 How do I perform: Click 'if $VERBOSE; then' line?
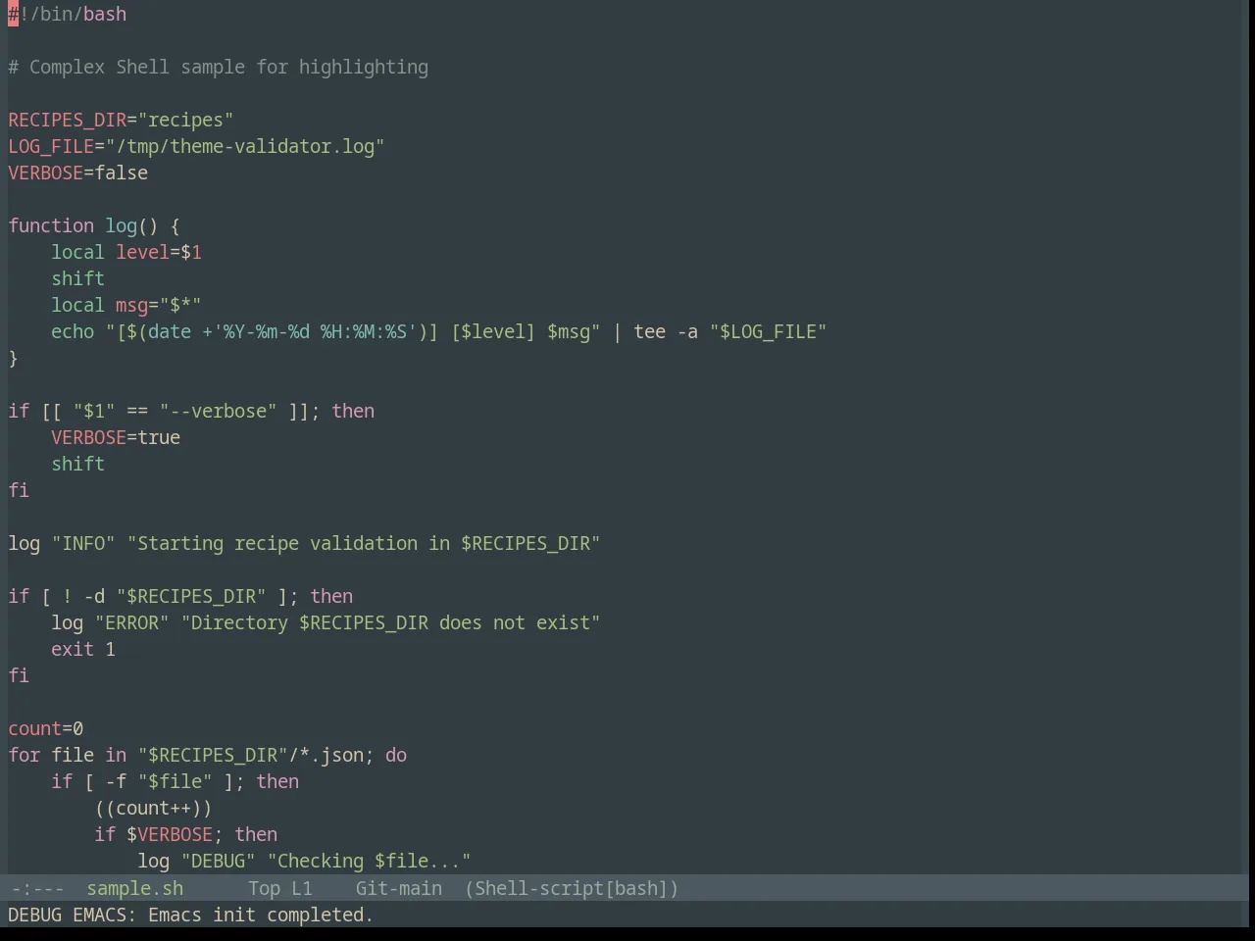[x=185, y=834]
